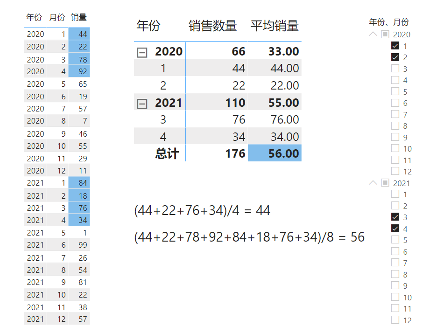Click the 销量 header in left table
Screen dimensions: 437x333
pos(79,18)
